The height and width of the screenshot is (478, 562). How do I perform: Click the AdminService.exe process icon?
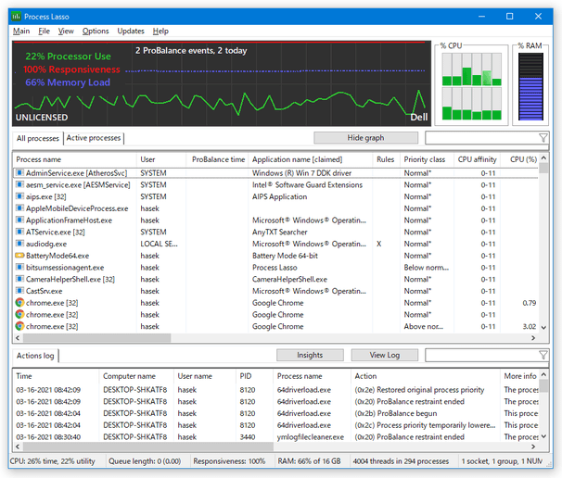click(19, 173)
